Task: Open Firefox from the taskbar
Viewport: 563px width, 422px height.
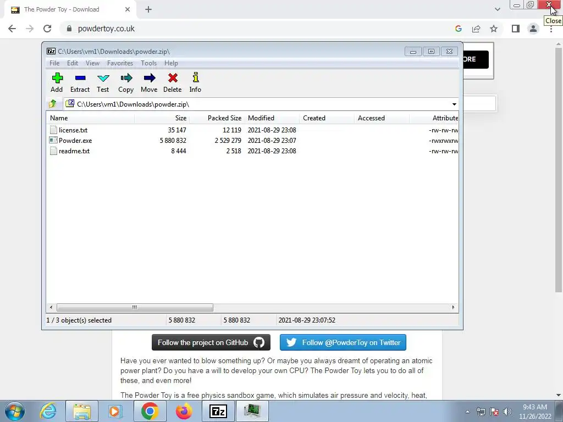Action: pos(184,411)
